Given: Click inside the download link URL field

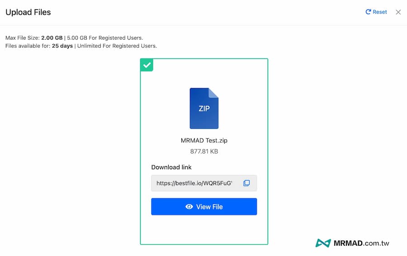Looking at the screenshot, I should pyautogui.click(x=194, y=183).
